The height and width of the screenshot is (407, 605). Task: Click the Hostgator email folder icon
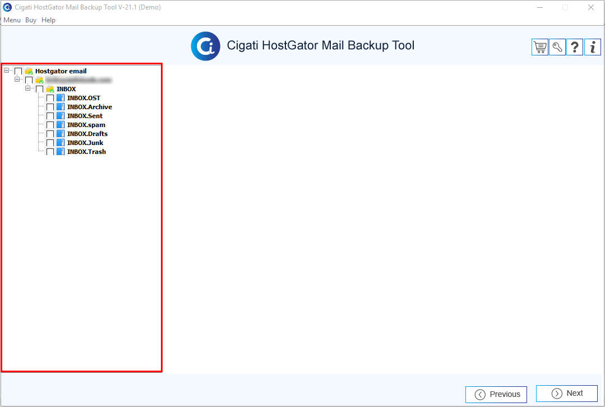(x=29, y=71)
